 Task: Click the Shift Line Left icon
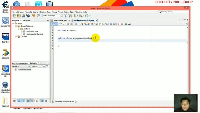pyautogui.click(x=111, y=24)
